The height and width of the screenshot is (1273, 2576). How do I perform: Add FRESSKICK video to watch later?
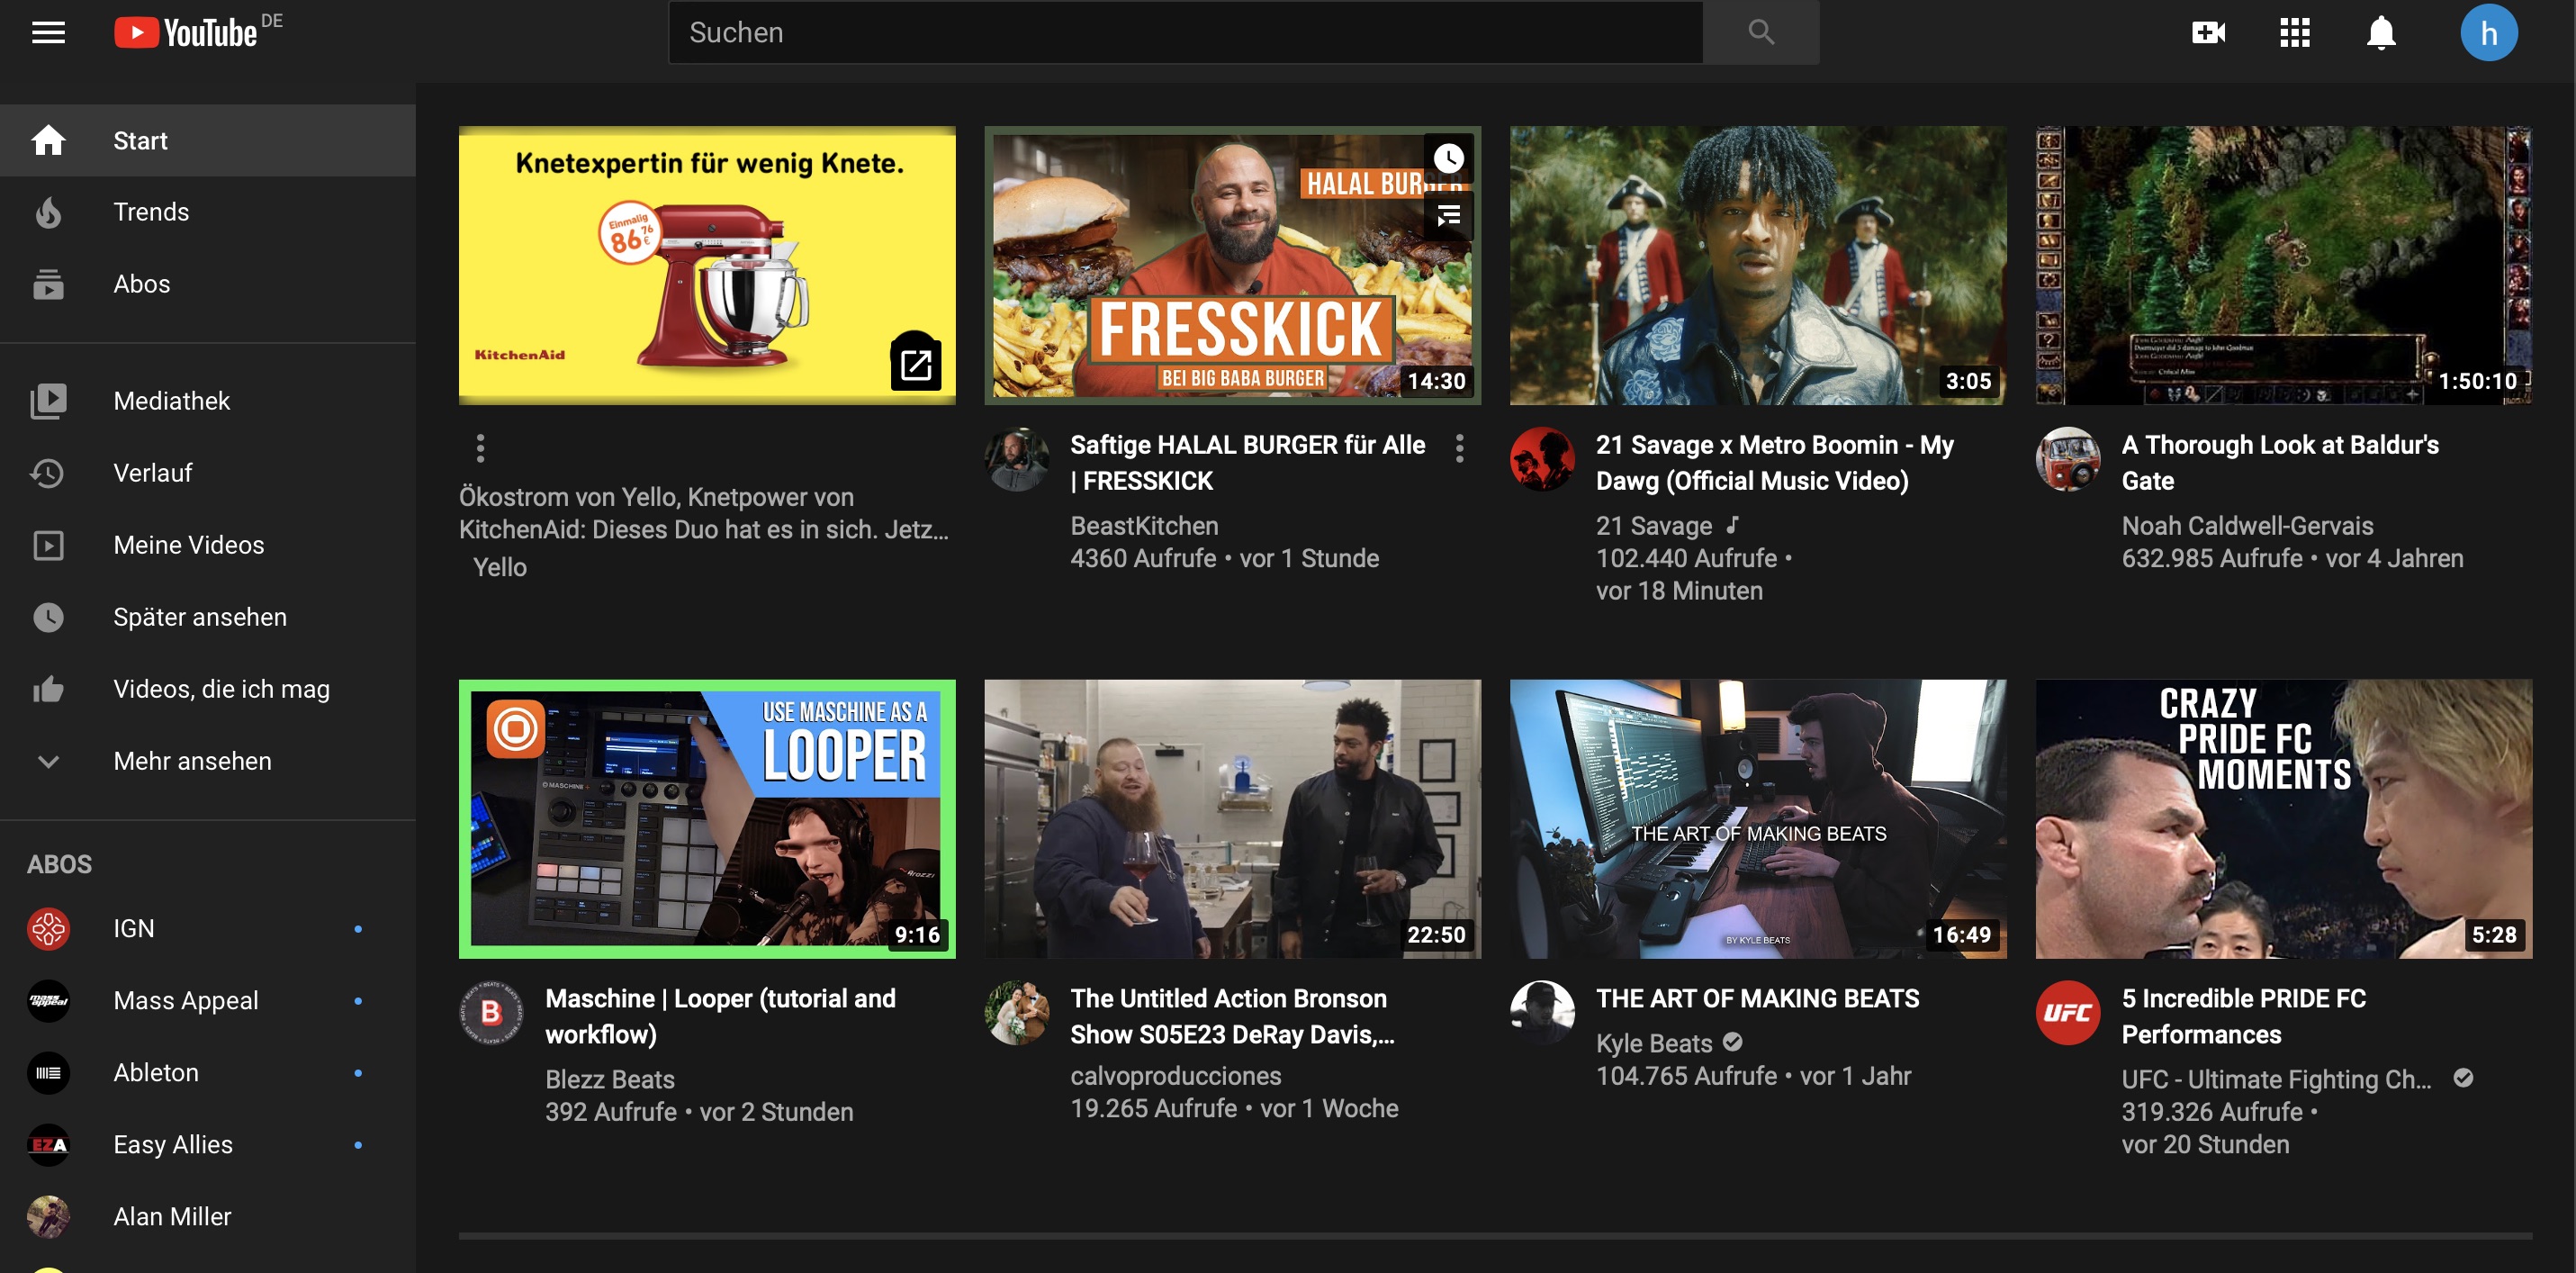tap(1448, 158)
